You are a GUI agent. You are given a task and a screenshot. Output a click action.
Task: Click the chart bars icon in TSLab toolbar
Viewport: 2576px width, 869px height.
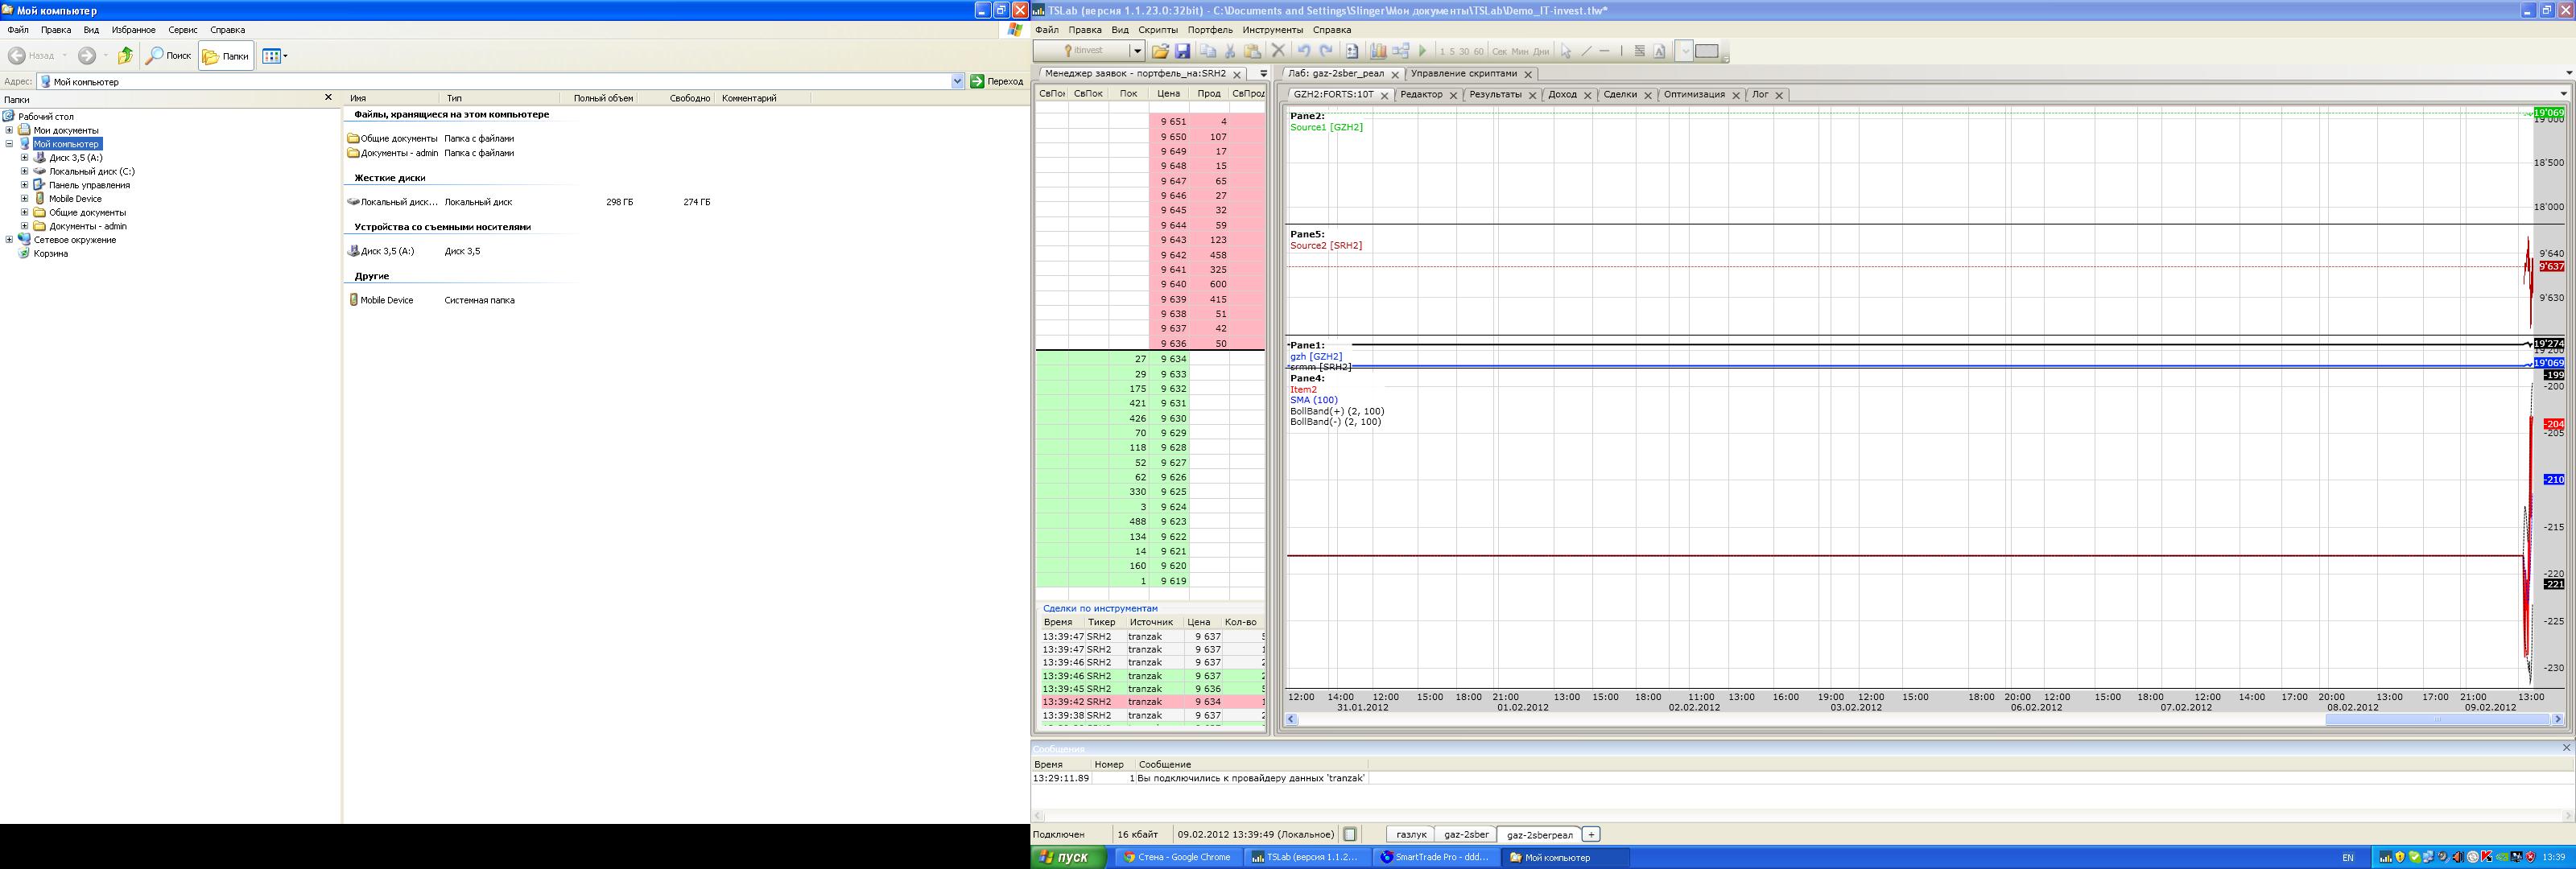click(x=1378, y=51)
